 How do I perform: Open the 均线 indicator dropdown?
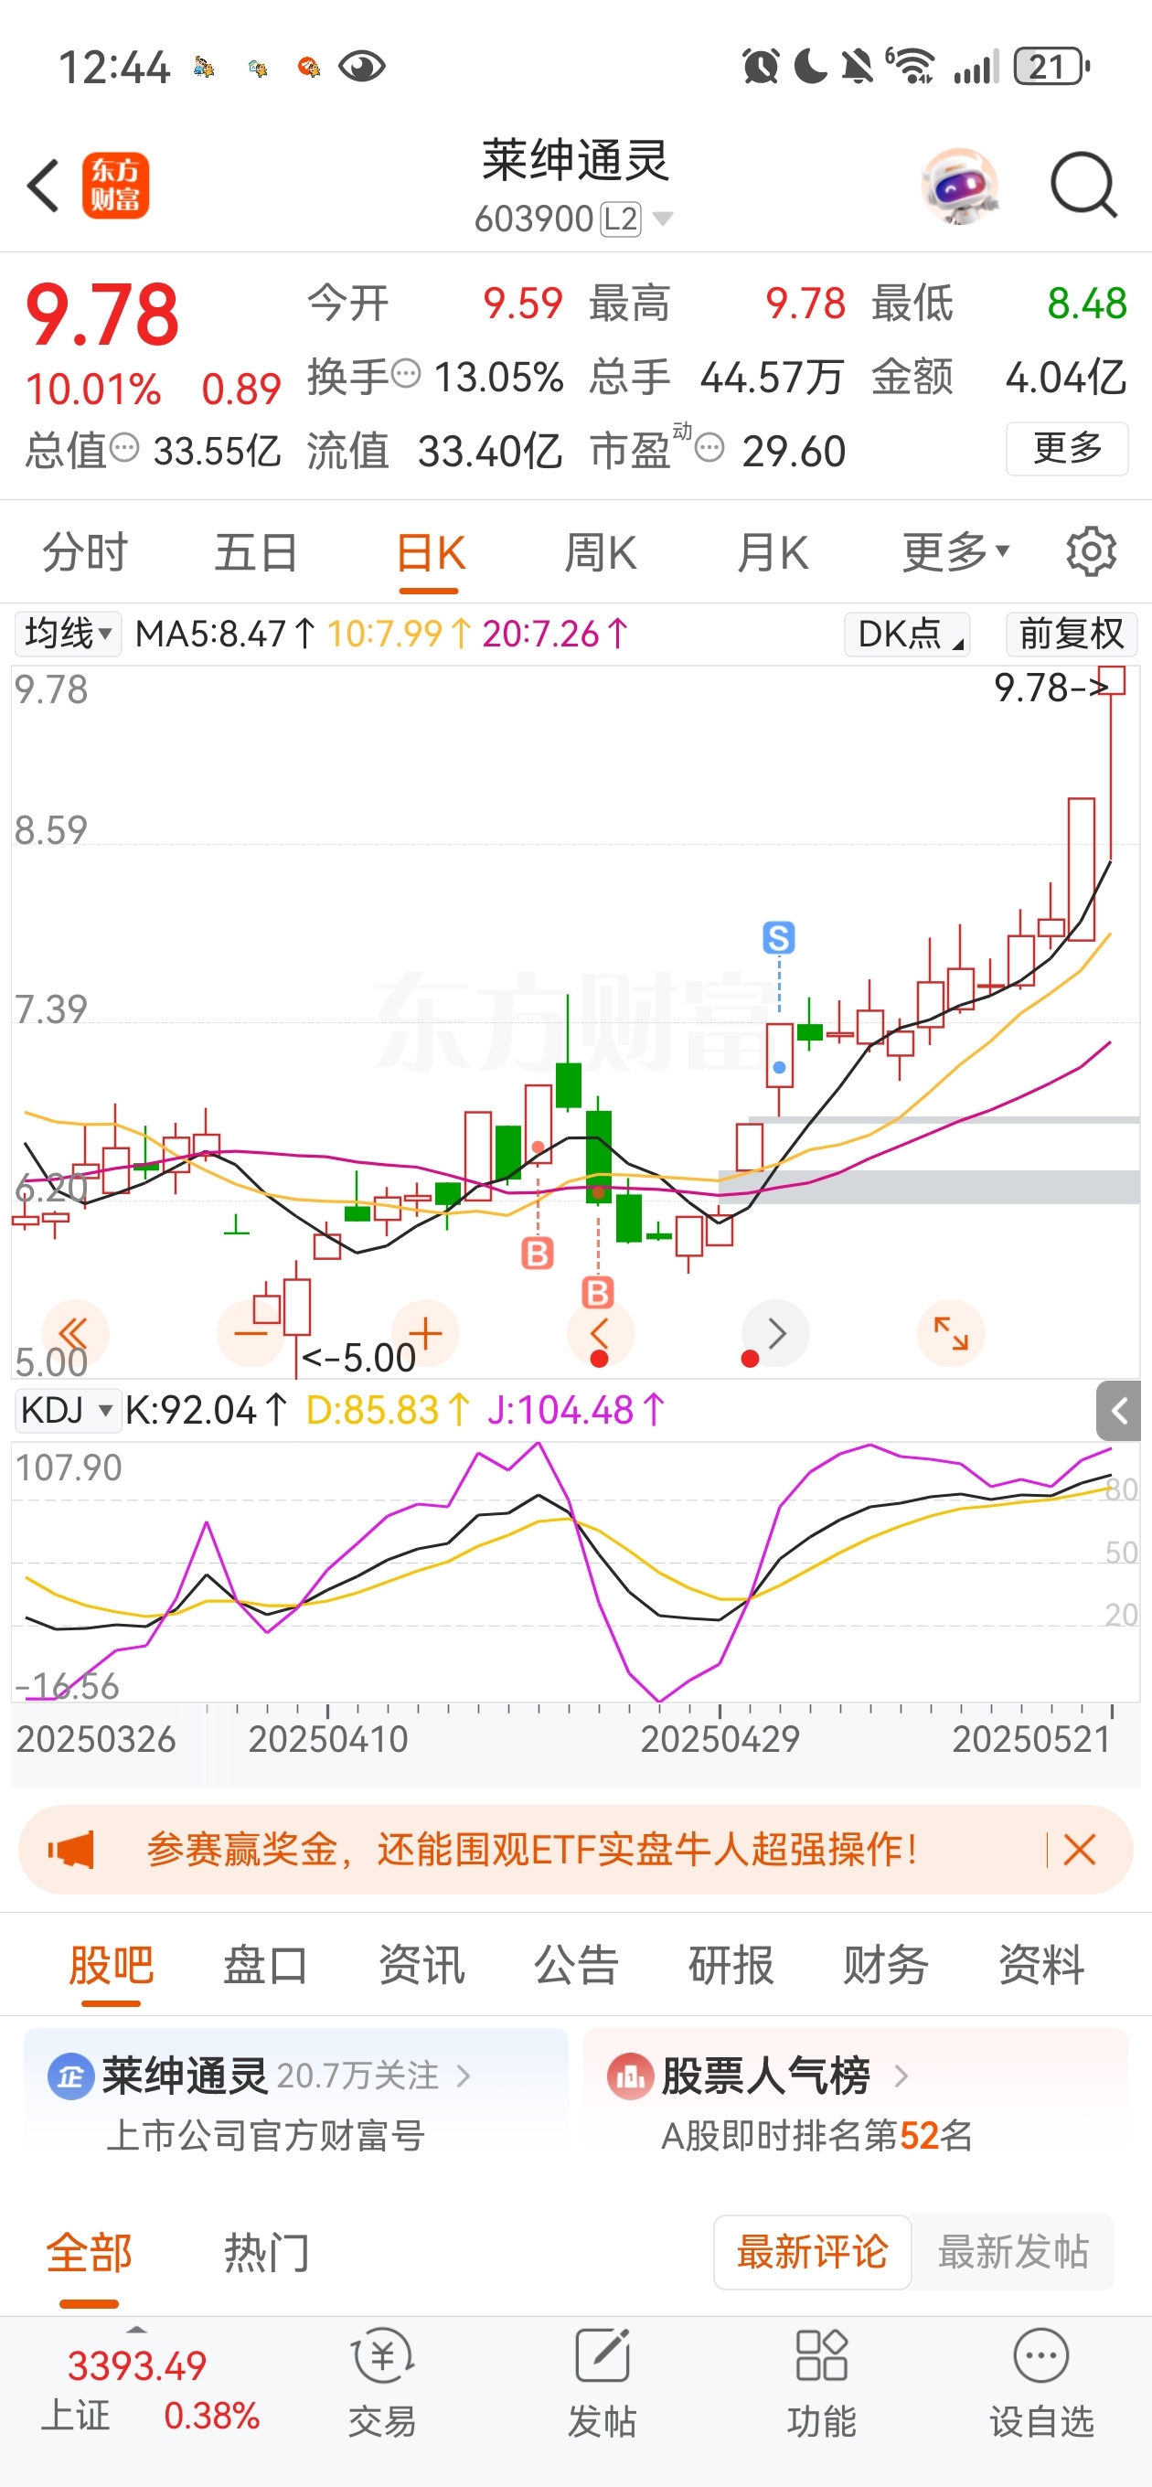[68, 634]
